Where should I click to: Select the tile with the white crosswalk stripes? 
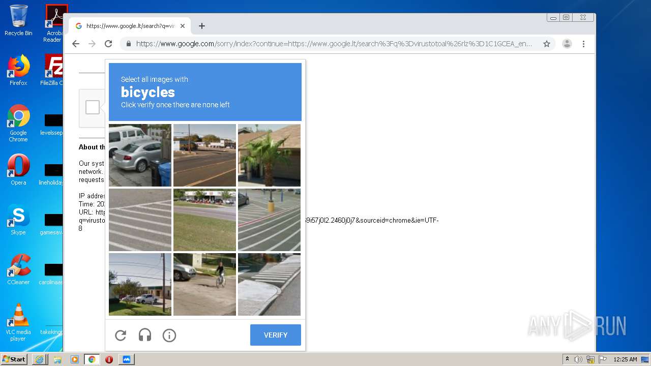click(140, 220)
